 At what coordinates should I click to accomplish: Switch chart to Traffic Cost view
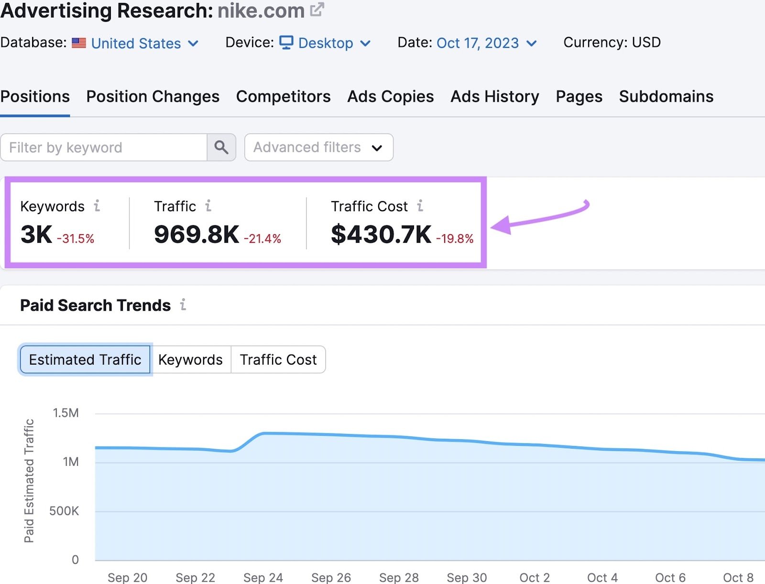[x=278, y=359]
